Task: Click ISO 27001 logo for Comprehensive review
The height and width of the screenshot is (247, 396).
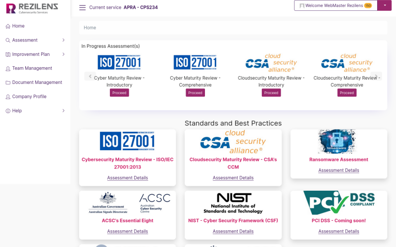Action: pos(195,62)
